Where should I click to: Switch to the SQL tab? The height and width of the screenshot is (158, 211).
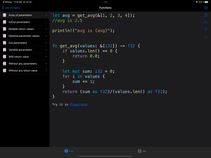pyautogui.click(x=142, y=151)
